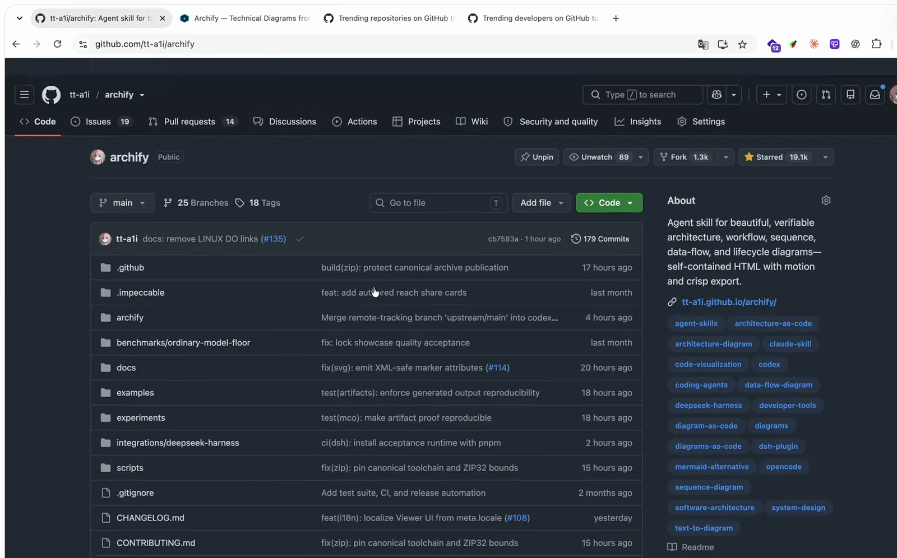Image resolution: width=897 pixels, height=558 pixels.
Task: Open the repository Settings tab
Action: coord(701,122)
